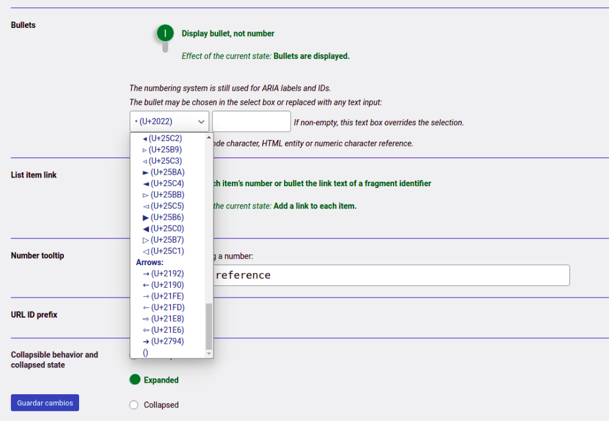This screenshot has height=421, width=609.
Task: Open the bullet character select box
Action: (x=169, y=122)
